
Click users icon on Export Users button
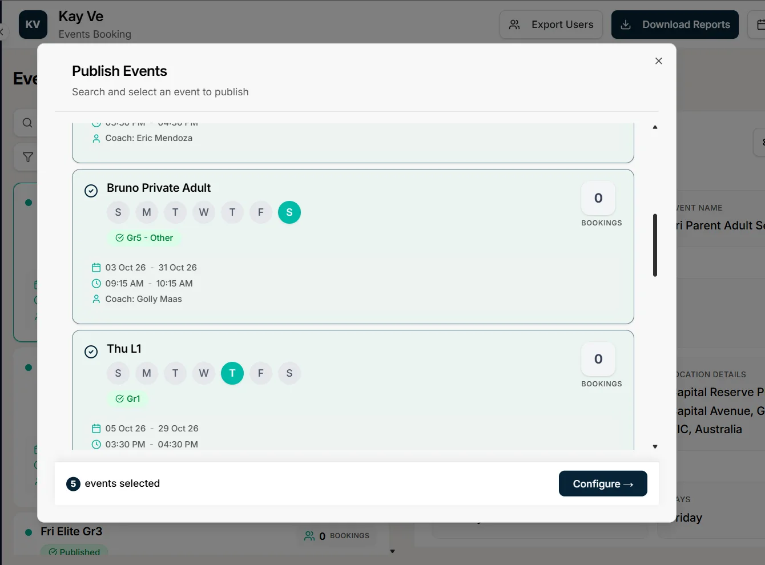[514, 25]
